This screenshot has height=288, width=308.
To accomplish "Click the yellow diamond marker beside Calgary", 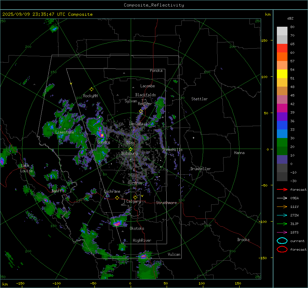I will pos(135,197).
